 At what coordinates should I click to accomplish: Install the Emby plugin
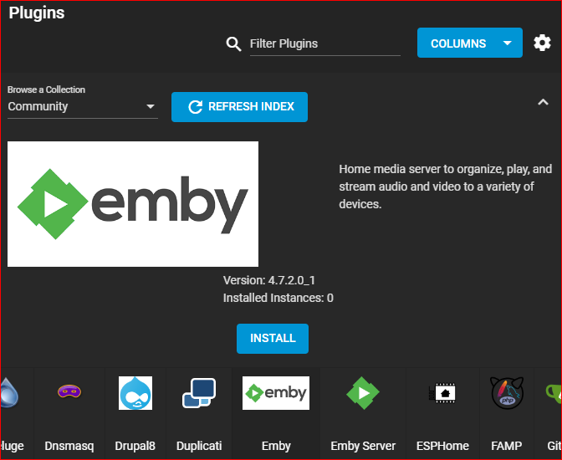(273, 339)
